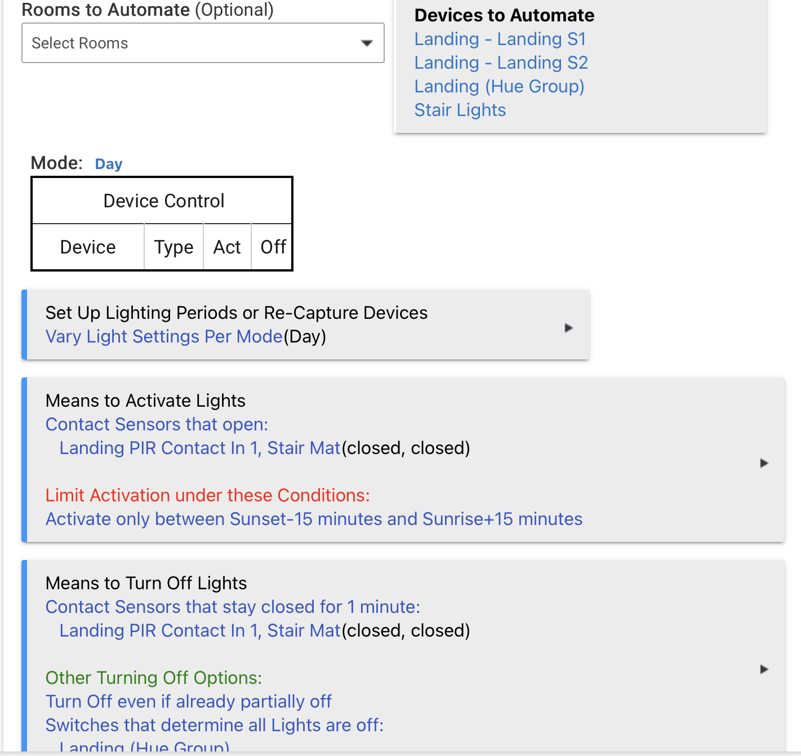Click the Type column header

tap(173, 247)
